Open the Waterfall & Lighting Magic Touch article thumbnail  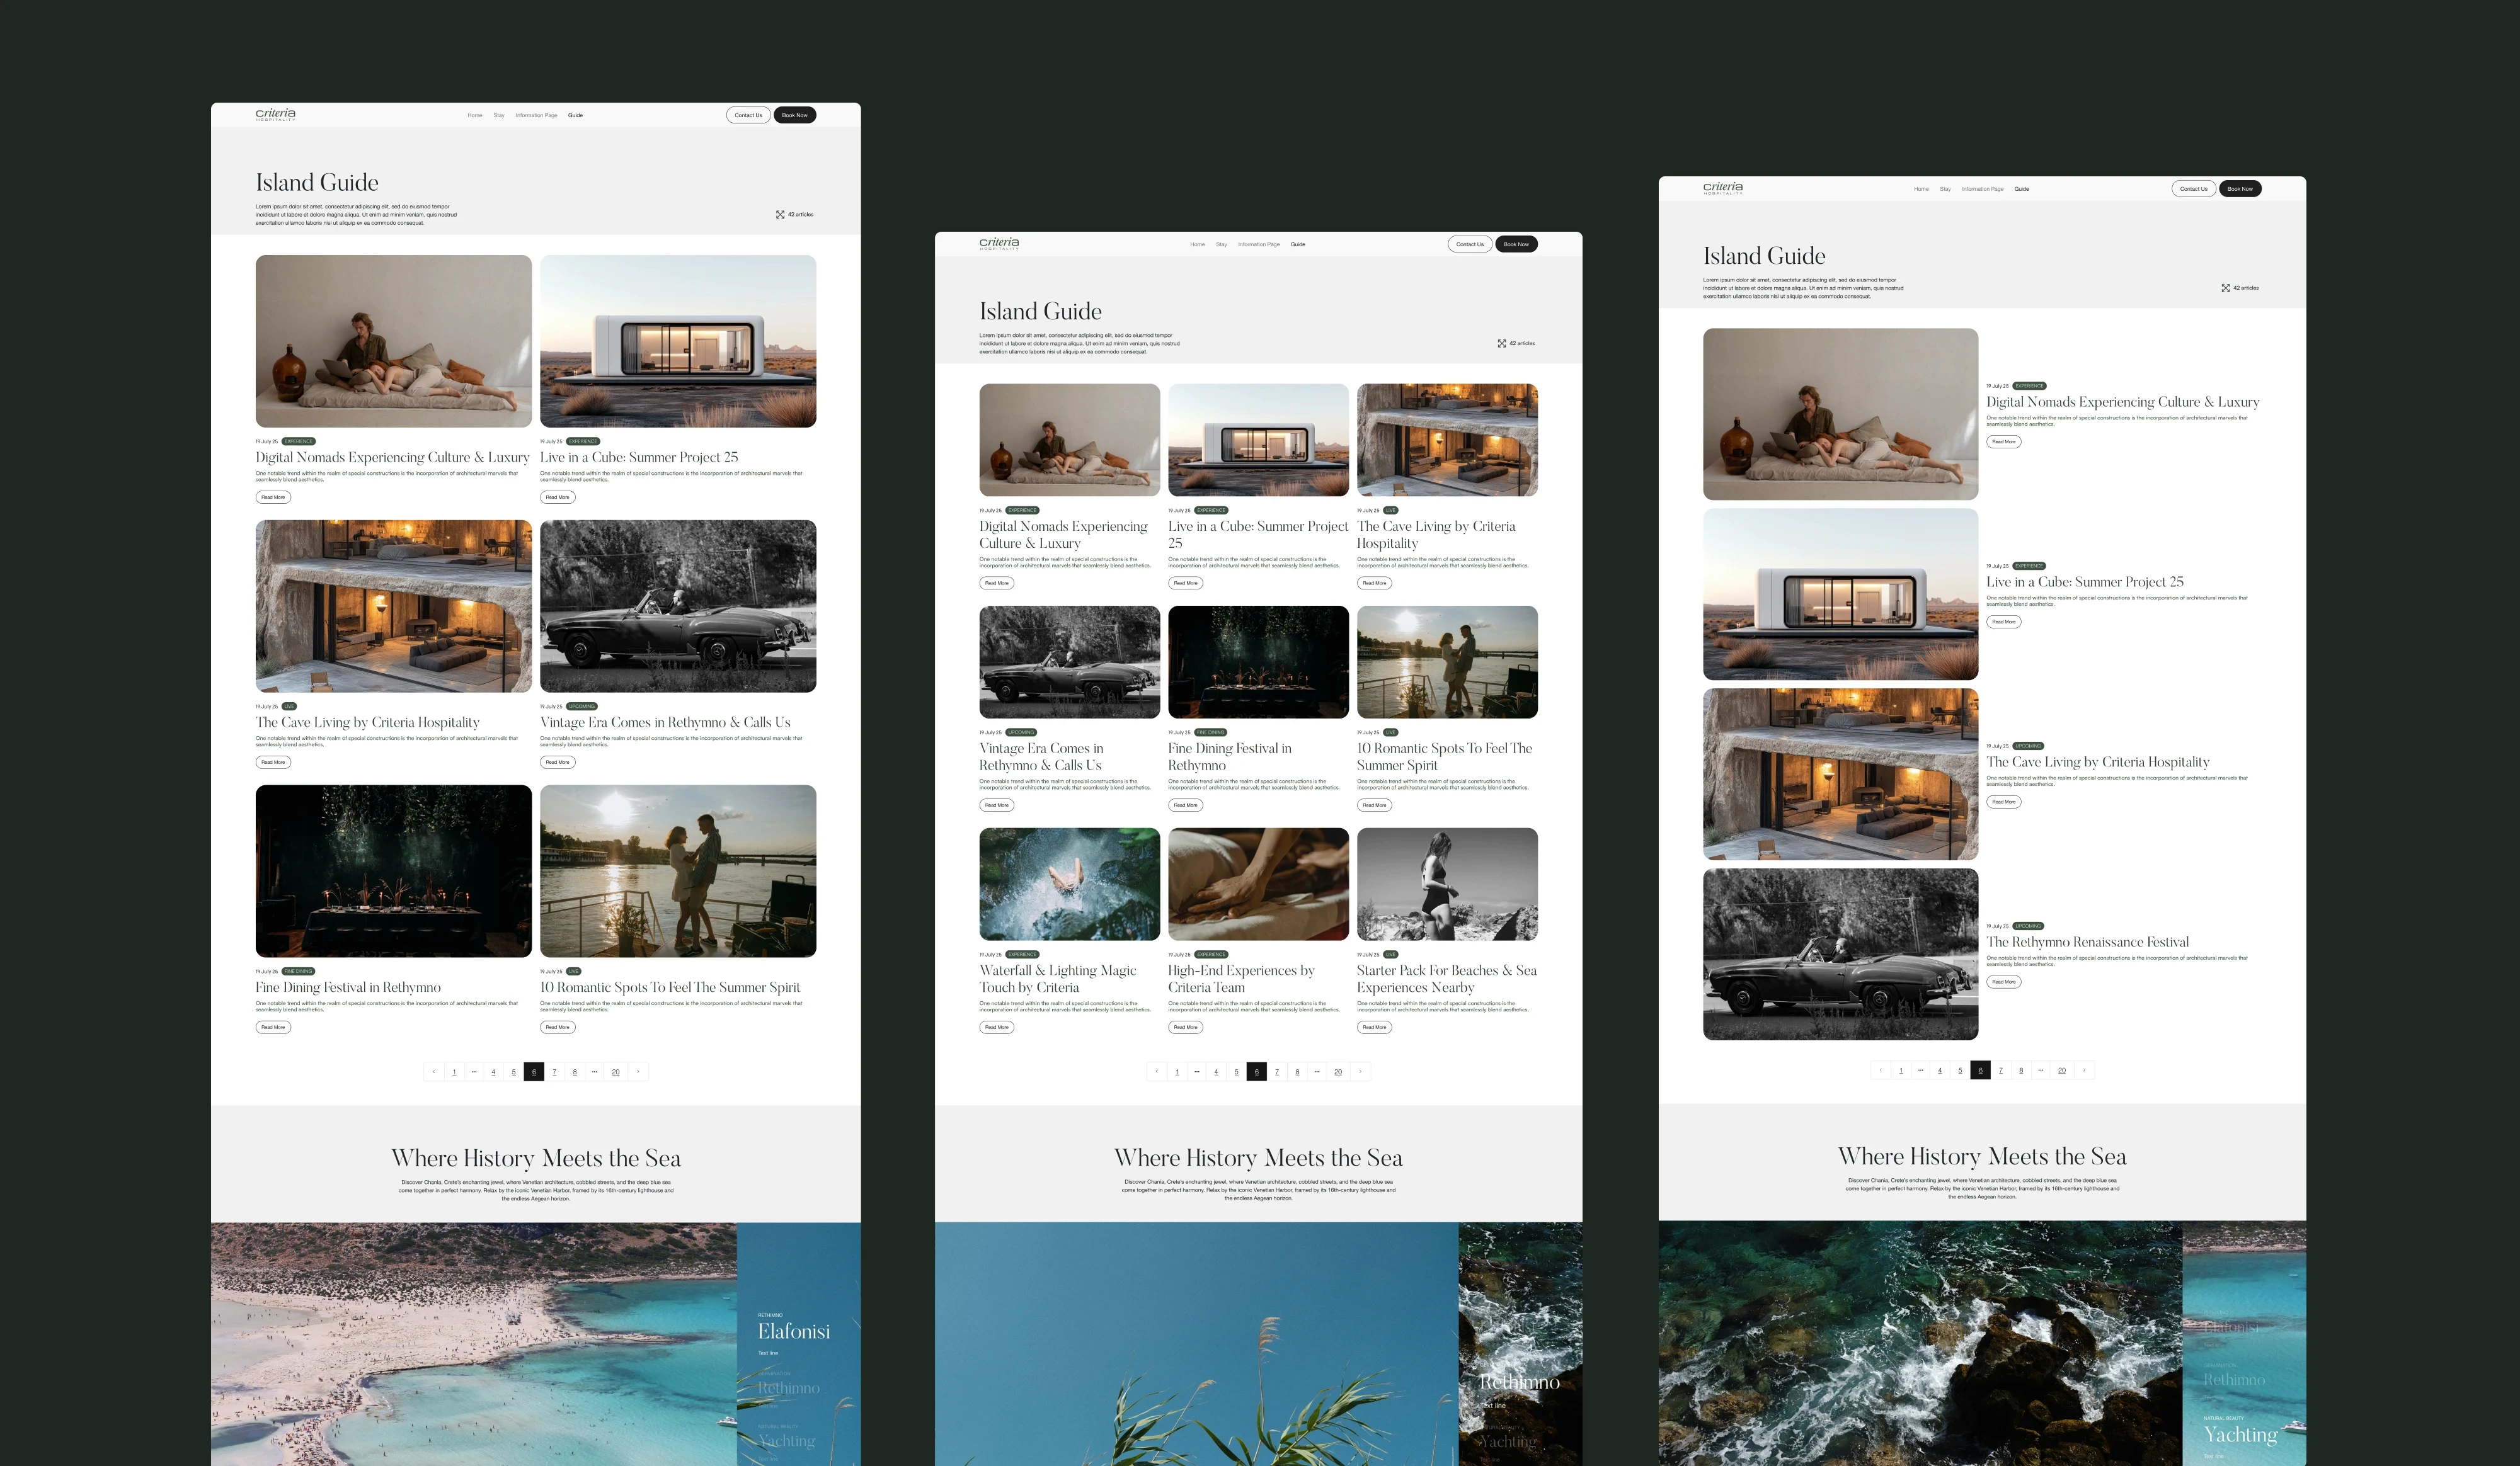pos(1069,884)
